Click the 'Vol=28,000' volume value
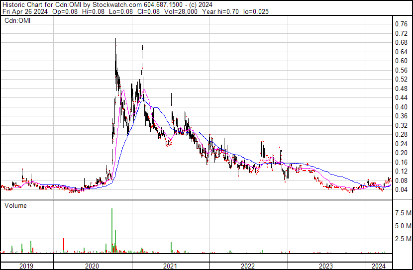The image size is (413, 270). coord(181,11)
